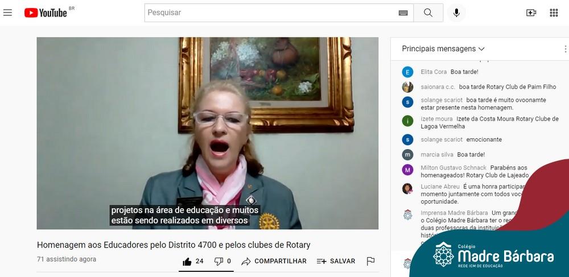The height and width of the screenshot is (277, 569).
Task: Click marcia silva username in chat
Action: pyautogui.click(x=437, y=155)
